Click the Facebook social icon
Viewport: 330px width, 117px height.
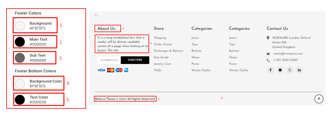coord(271,70)
